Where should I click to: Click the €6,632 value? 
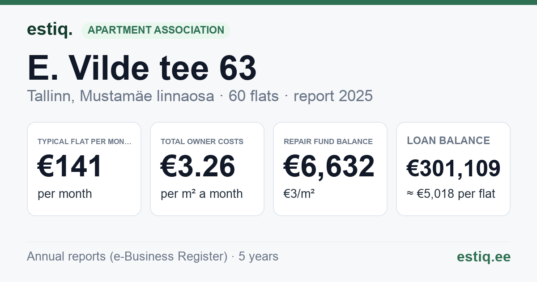[329, 167]
